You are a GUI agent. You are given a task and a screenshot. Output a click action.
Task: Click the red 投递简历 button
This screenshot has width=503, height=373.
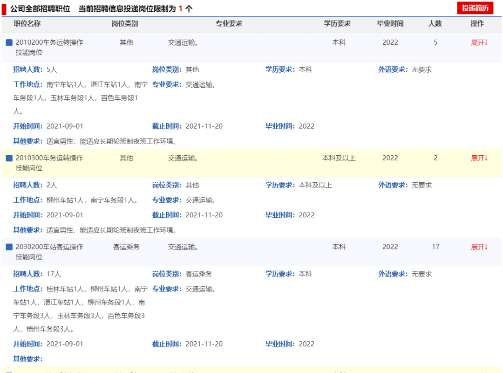(x=475, y=8)
